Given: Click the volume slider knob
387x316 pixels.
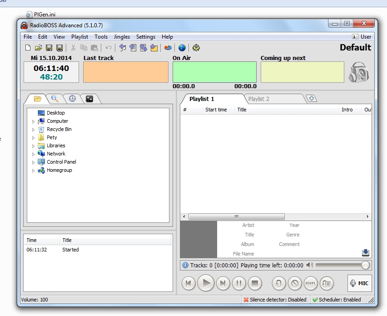Looking at the screenshot, I should [x=365, y=266].
